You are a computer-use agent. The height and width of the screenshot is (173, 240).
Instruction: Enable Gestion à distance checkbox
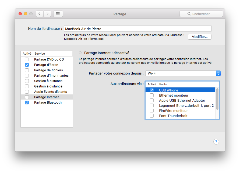pos(27,86)
